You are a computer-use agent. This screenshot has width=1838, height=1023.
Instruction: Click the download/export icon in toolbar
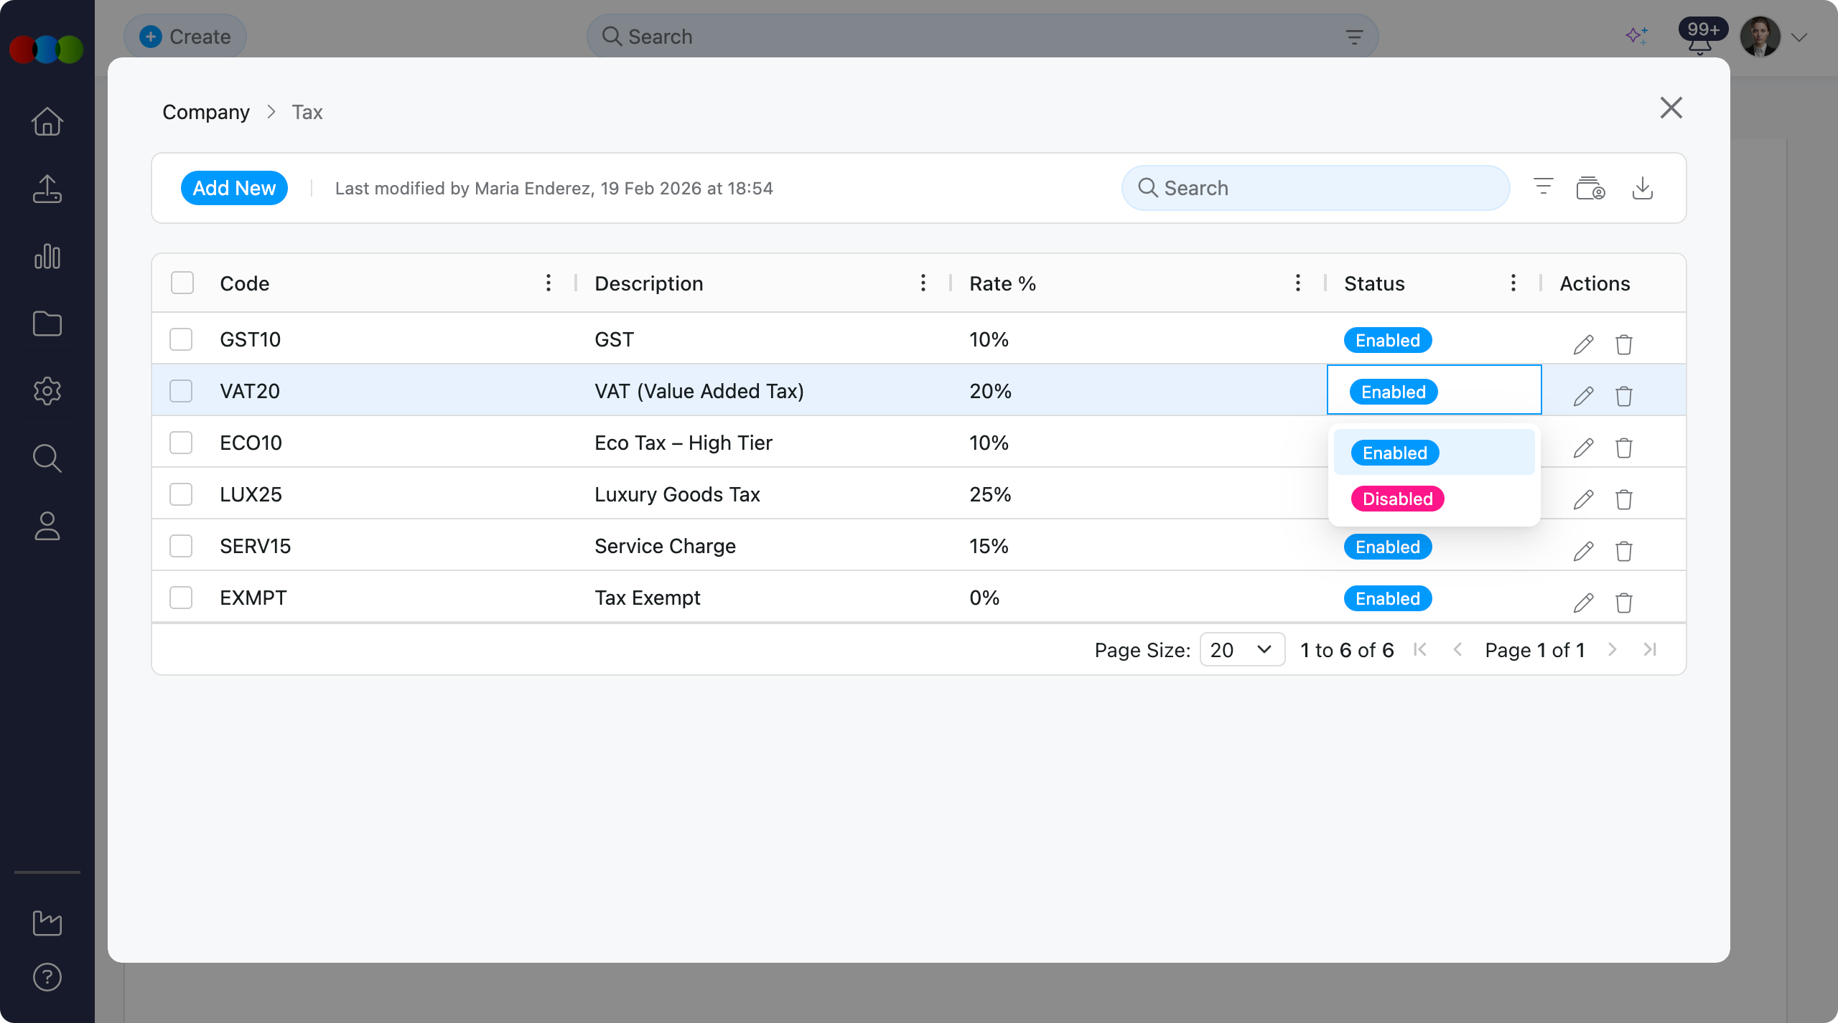(x=1642, y=188)
